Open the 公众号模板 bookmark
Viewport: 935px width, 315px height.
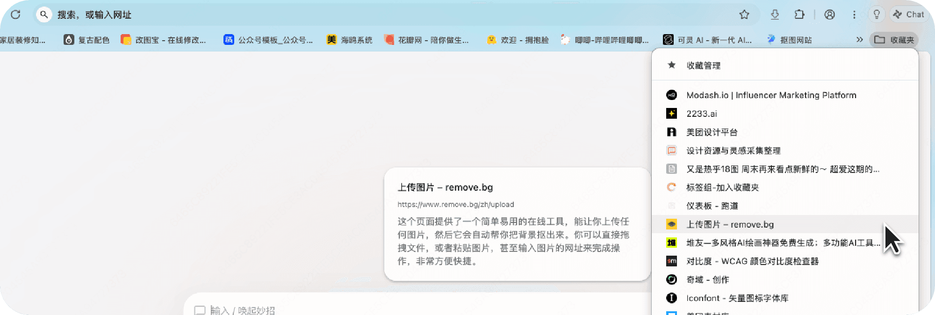[x=268, y=40]
